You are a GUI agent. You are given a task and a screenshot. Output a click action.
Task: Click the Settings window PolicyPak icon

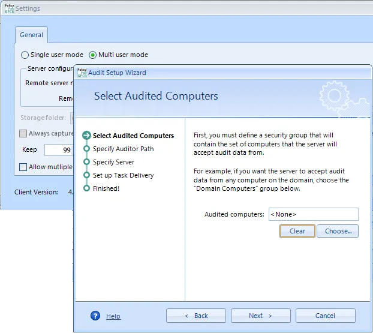[10, 8]
